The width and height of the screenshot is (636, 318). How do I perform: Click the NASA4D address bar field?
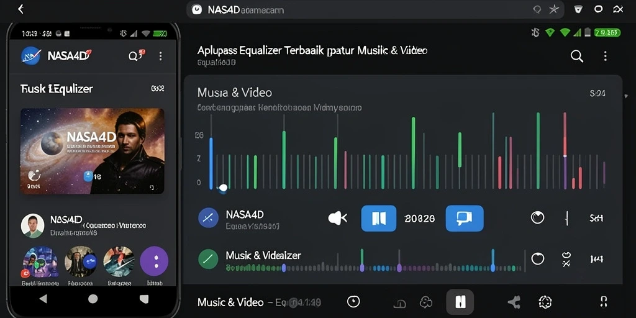[375, 10]
